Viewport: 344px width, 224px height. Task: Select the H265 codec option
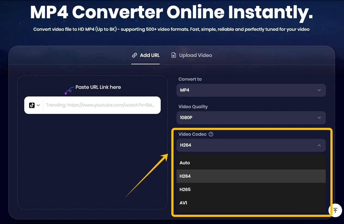click(185, 189)
